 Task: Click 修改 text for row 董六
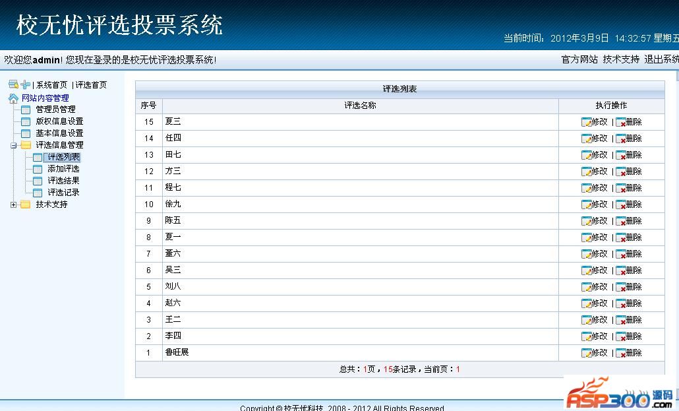600,253
